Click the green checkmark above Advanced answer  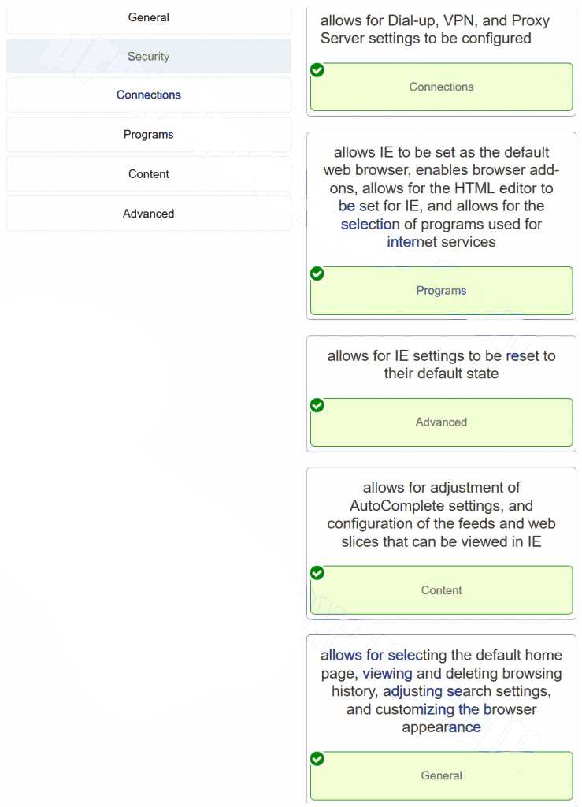pos(317,406)
